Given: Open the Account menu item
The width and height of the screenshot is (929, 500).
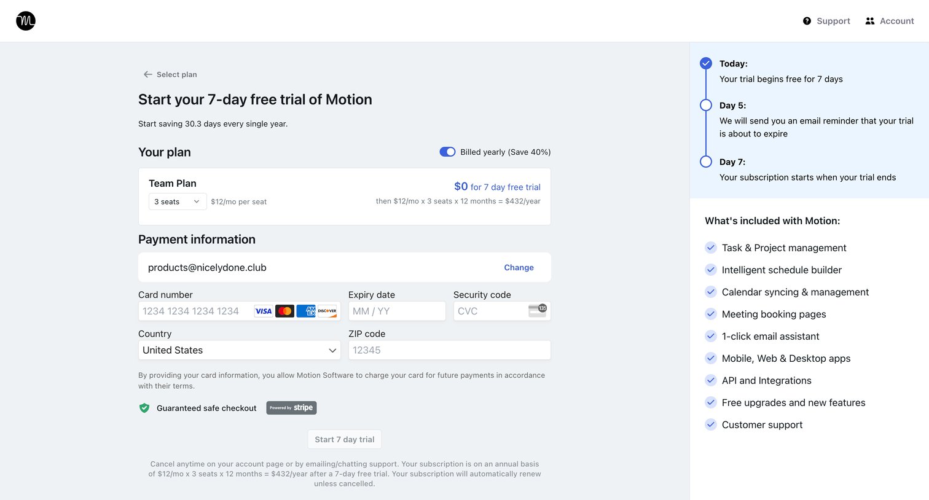Looking at the screenshot, I should 890,21.
